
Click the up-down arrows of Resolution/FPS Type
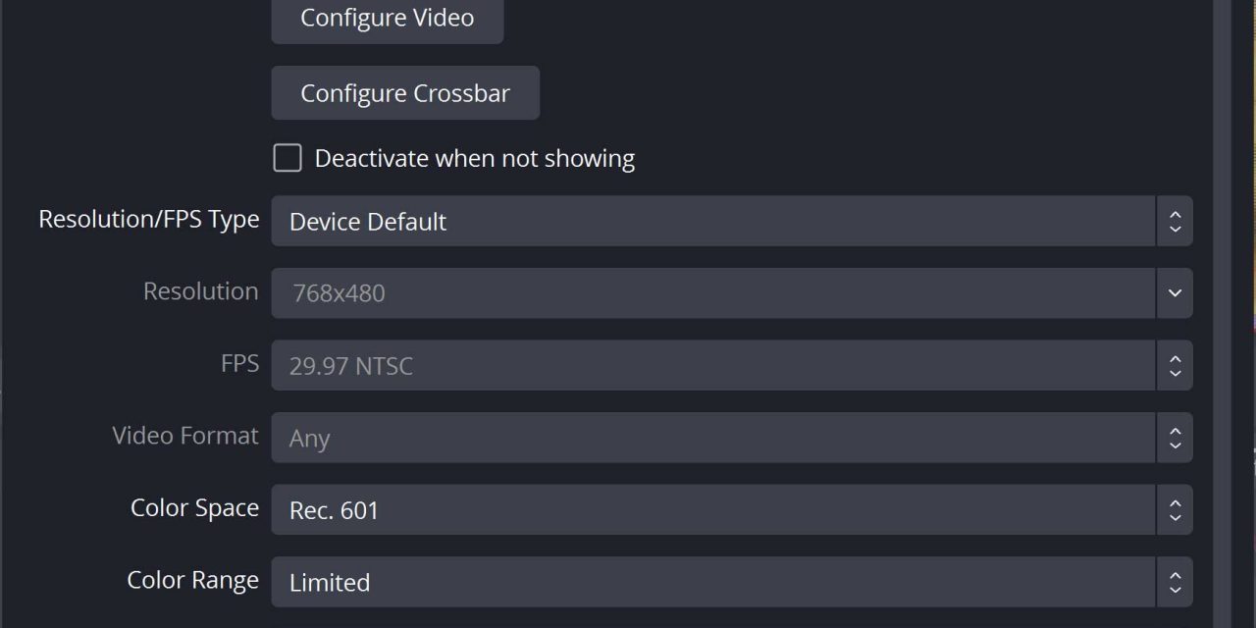tap(1175, 221)
